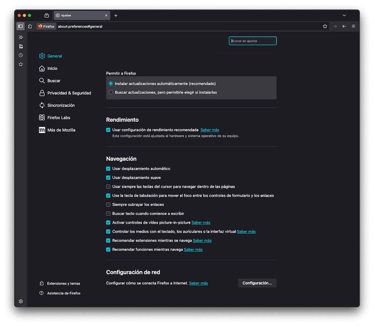Open the tab overview icon left of tab
This screenshot has height=326, width=374.
tap(46, 16)
